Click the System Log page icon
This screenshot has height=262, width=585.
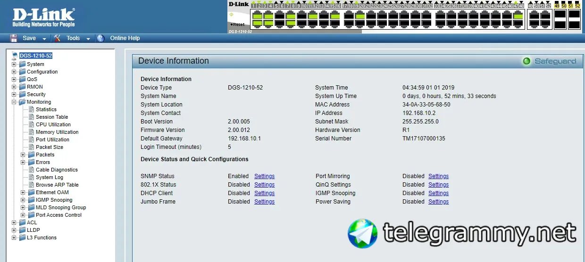click(32, 177)
